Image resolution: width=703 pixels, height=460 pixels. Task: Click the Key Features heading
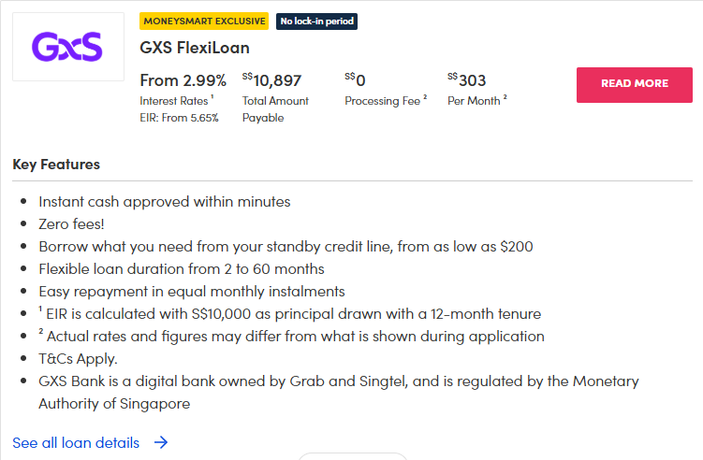pyautogui.click(x=56, y=165)
